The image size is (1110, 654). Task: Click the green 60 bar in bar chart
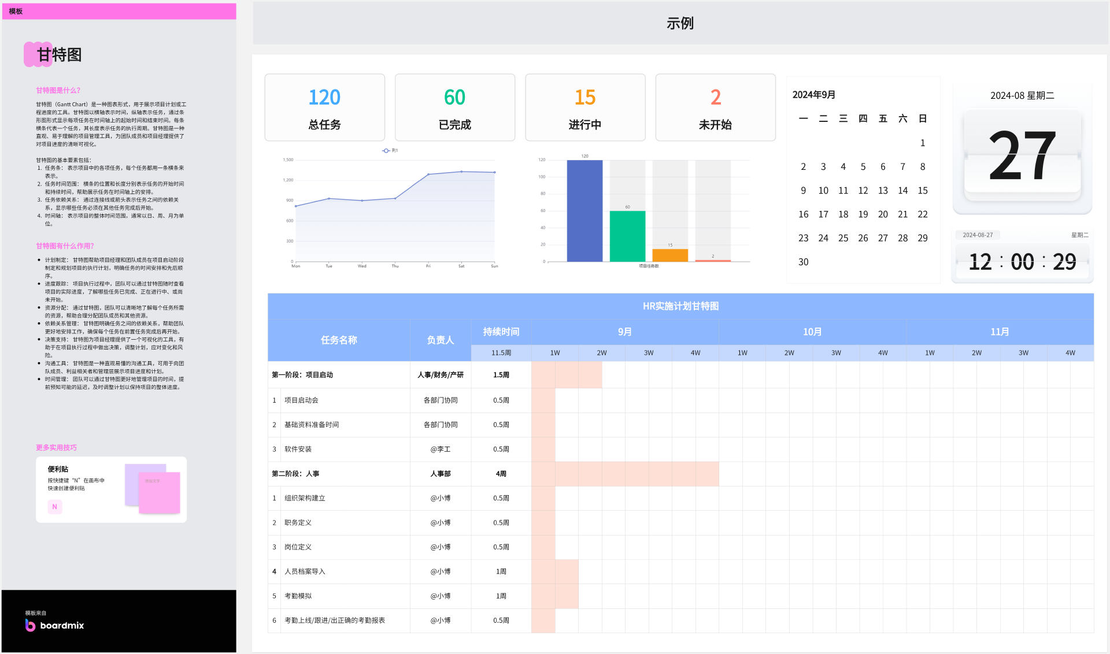pyautogui.click(x=627, y=236)
